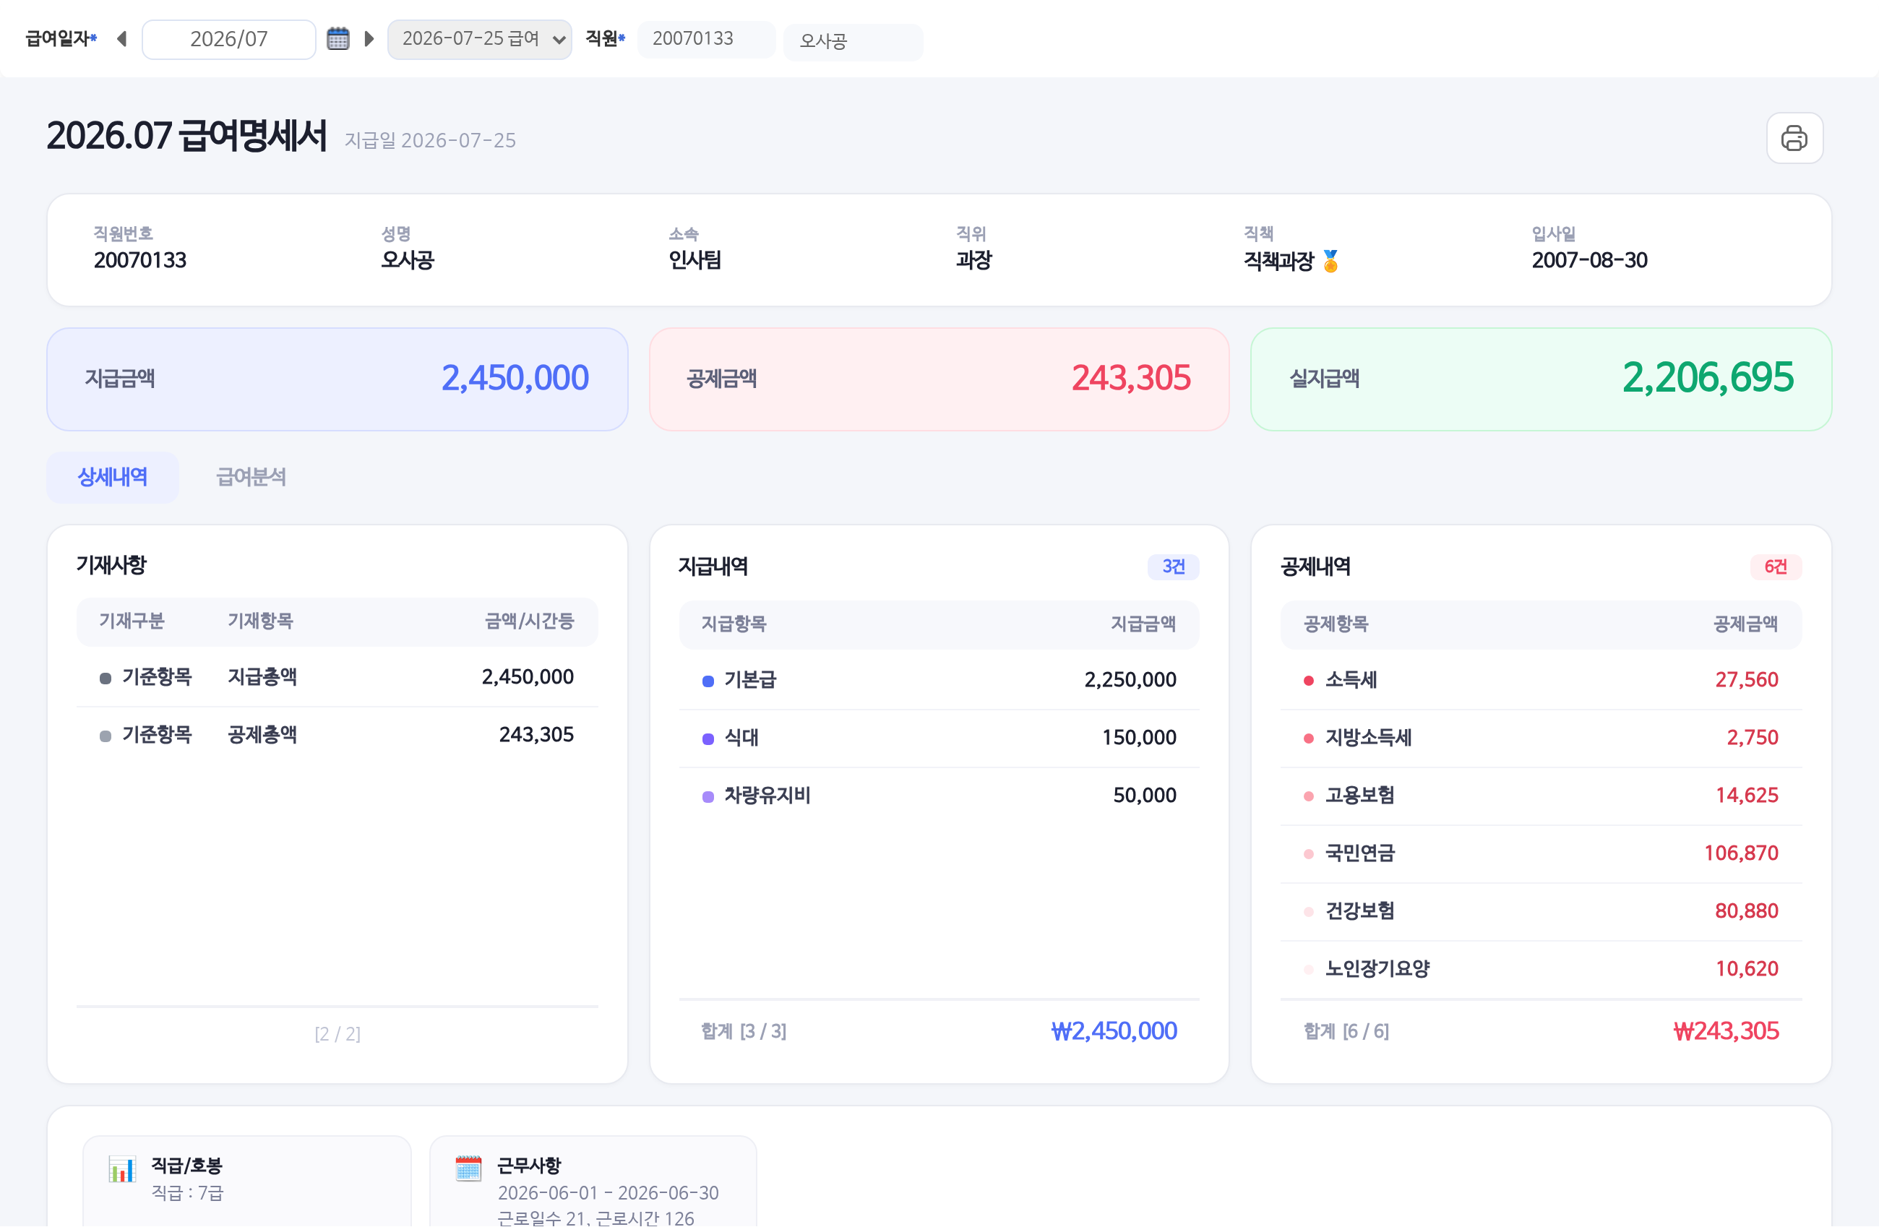Image resolution: width=1879 pixels, height=1227 pixels.
Task: Click the 2026/07 pay month field
Action: (229, 40)
